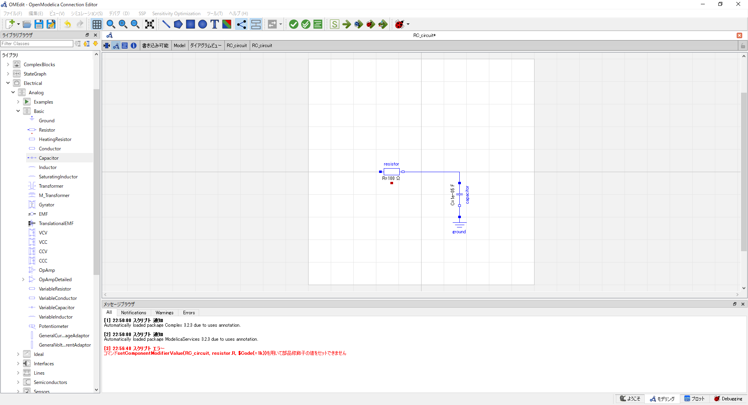Click the Zoom In magnifier icon
The height and width of the screenshot is (405, 748).
coord(123,24)
